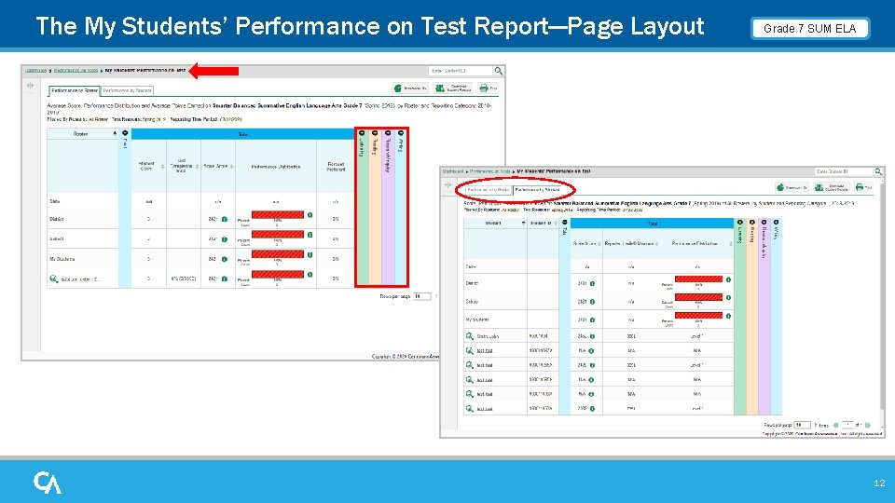Open the filter panel toggle in left report
The width and height of the screenshot is (895, 503).
[30, 86]
